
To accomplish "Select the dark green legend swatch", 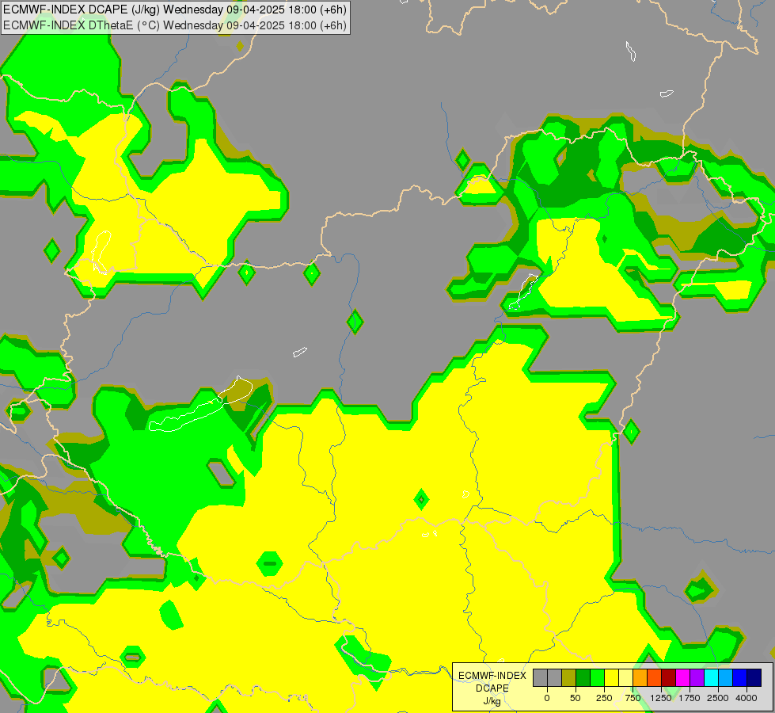I will coord(583,677).
